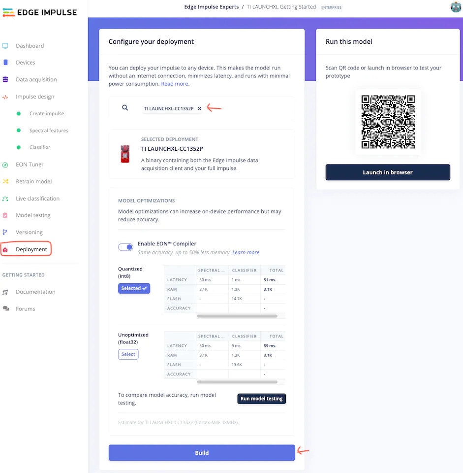Image resolution: width=463 pixels, height=473 pixels.
Task: Toggle the Enable EON Compiler switch
Action: point(125,247)
